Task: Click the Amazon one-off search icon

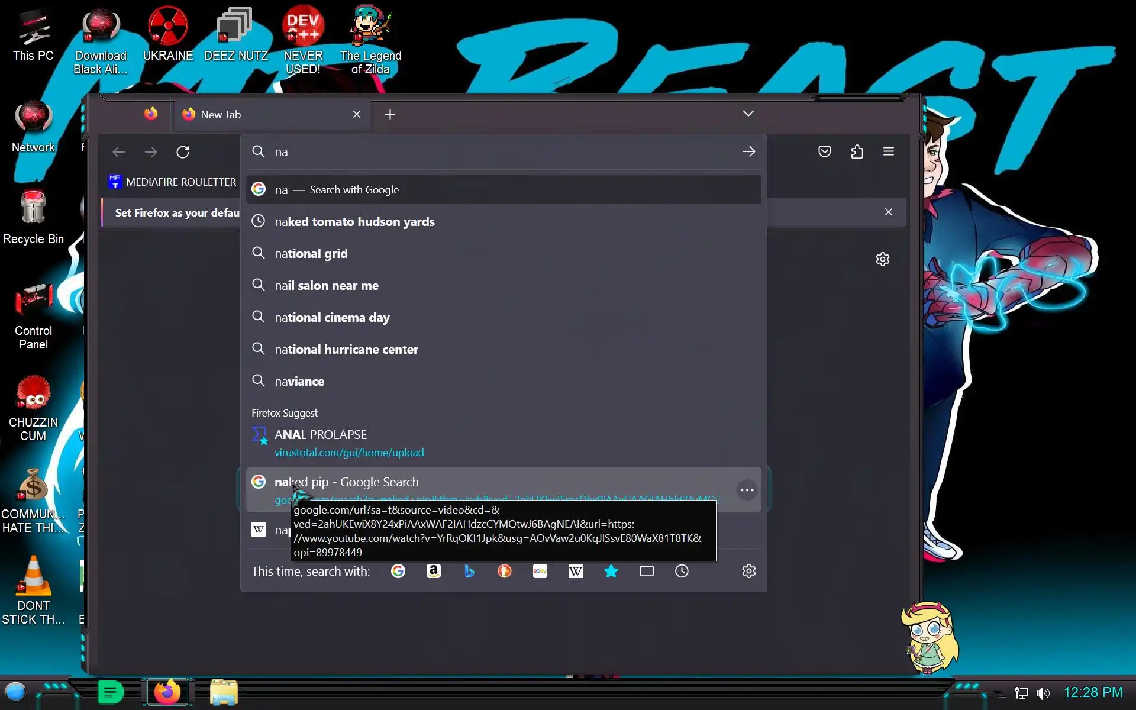Action: [x=433, y=571]
